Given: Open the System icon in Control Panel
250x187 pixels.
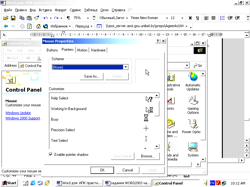Looking at the screenshot, I should point(193,150).
